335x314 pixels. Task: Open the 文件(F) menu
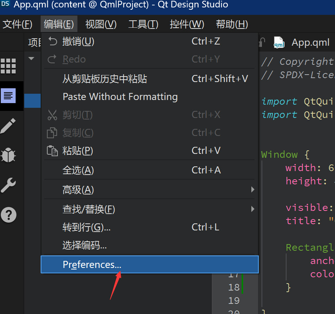(x=17, y=24)
